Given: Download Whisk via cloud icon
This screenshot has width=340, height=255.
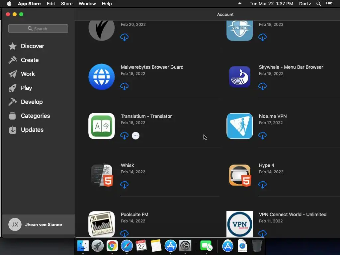Looking at the screenshot, I should coord(124,185).
